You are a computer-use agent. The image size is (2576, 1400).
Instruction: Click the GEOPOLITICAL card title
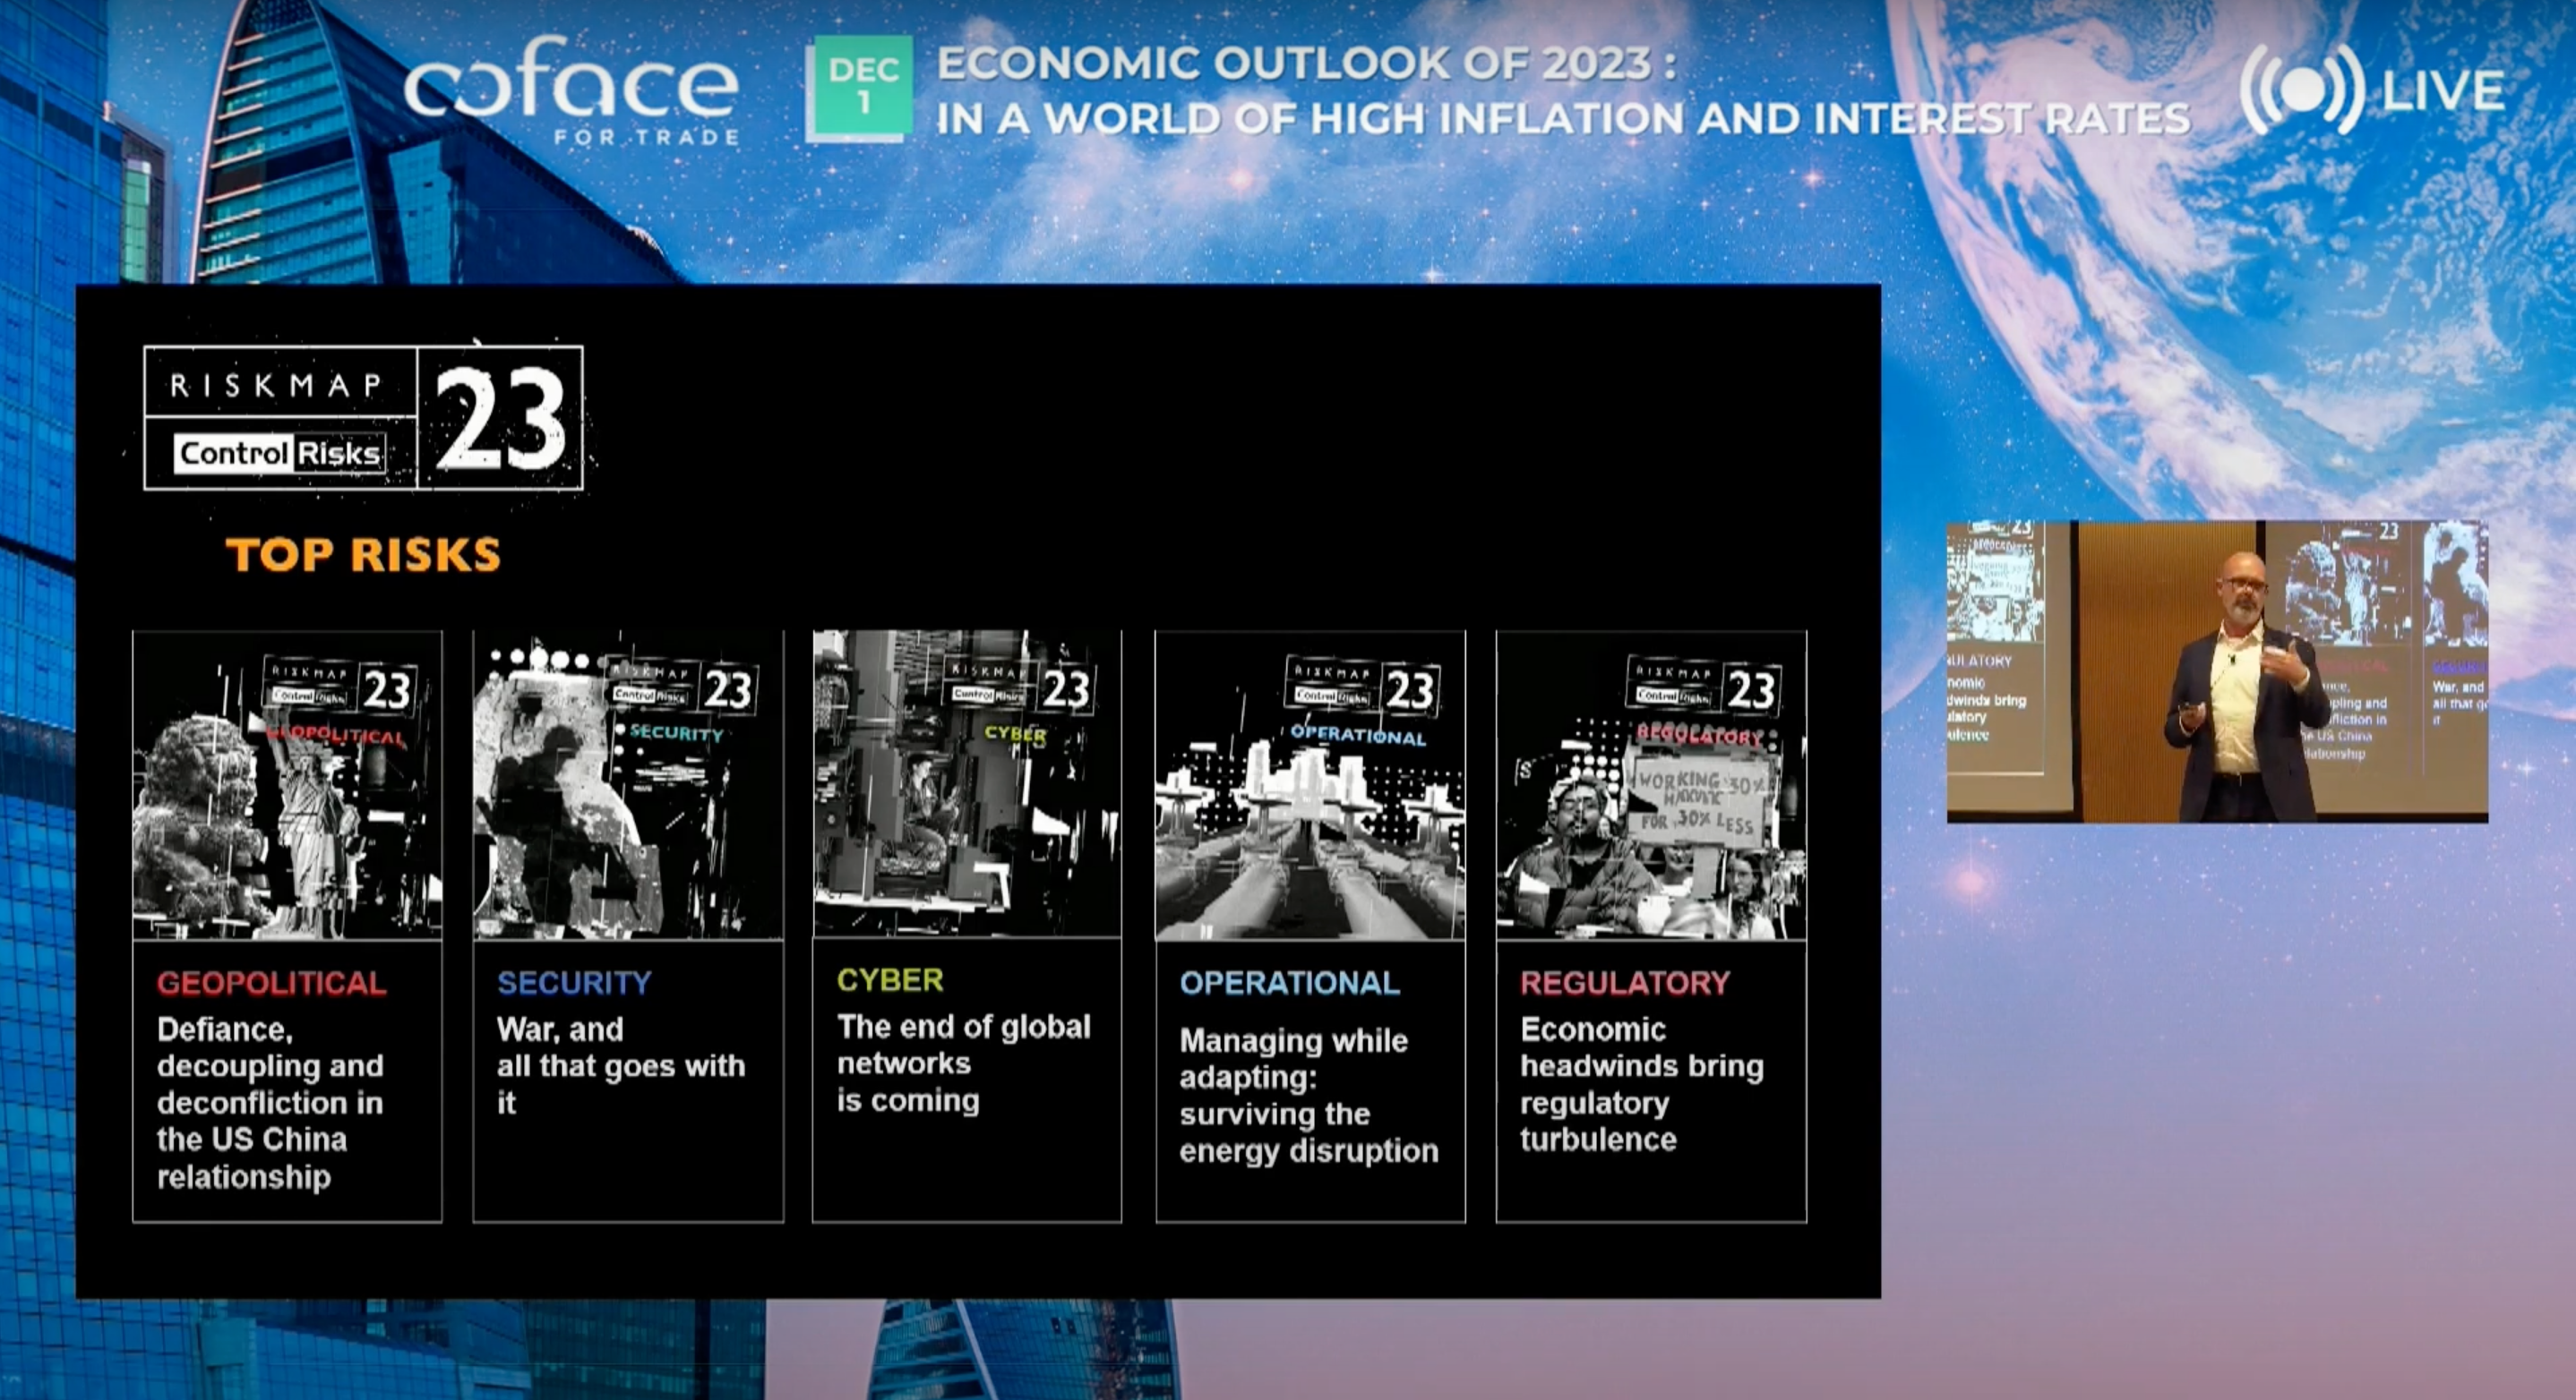pos(271,983)
